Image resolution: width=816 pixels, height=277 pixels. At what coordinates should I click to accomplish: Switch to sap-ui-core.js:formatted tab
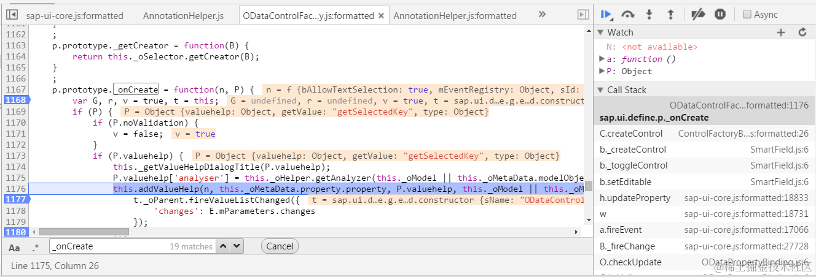(74, 15)
